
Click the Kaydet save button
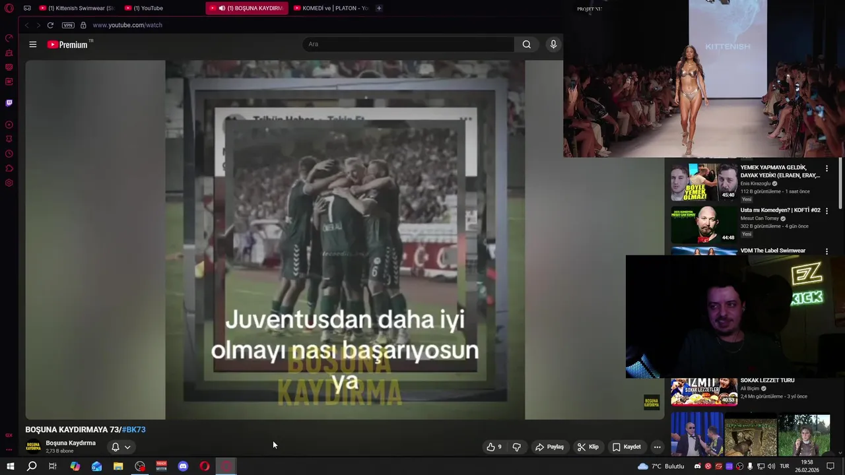coord(626,447)
